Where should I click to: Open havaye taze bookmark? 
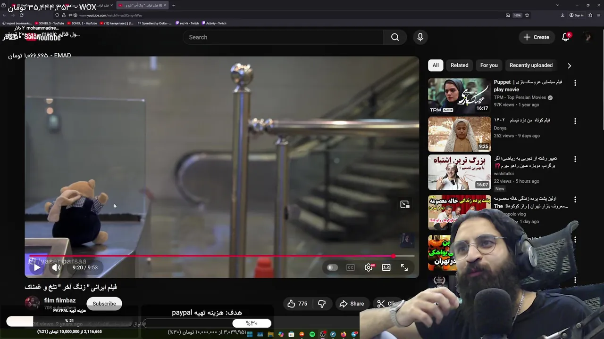pos(117,23)
